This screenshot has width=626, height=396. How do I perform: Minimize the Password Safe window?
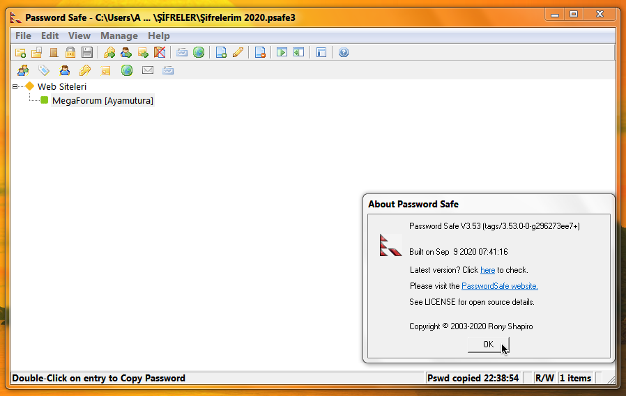point(554,15)
